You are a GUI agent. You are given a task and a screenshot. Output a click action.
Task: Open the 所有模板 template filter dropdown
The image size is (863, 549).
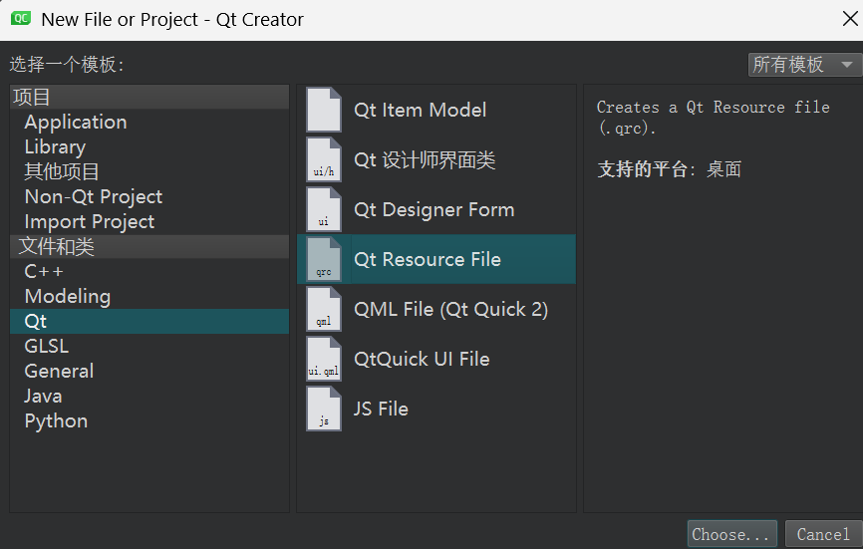pos(804,65)
